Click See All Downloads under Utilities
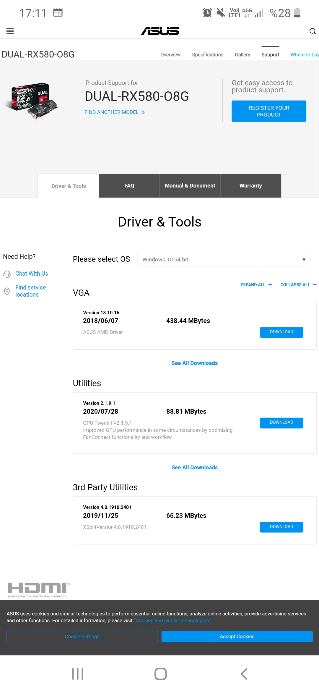The height and width of the screenshot is (692, 319). point(194,468)
